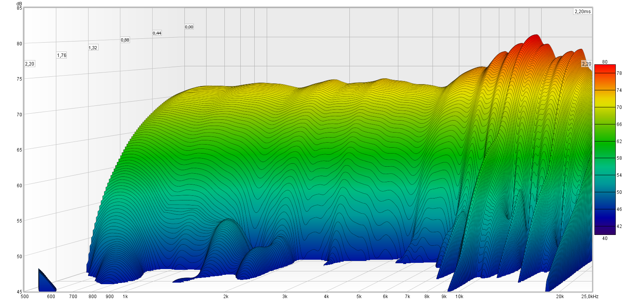Click the 1,76 time axis label
Screen dimensions: 634x302
coord(61,55)
